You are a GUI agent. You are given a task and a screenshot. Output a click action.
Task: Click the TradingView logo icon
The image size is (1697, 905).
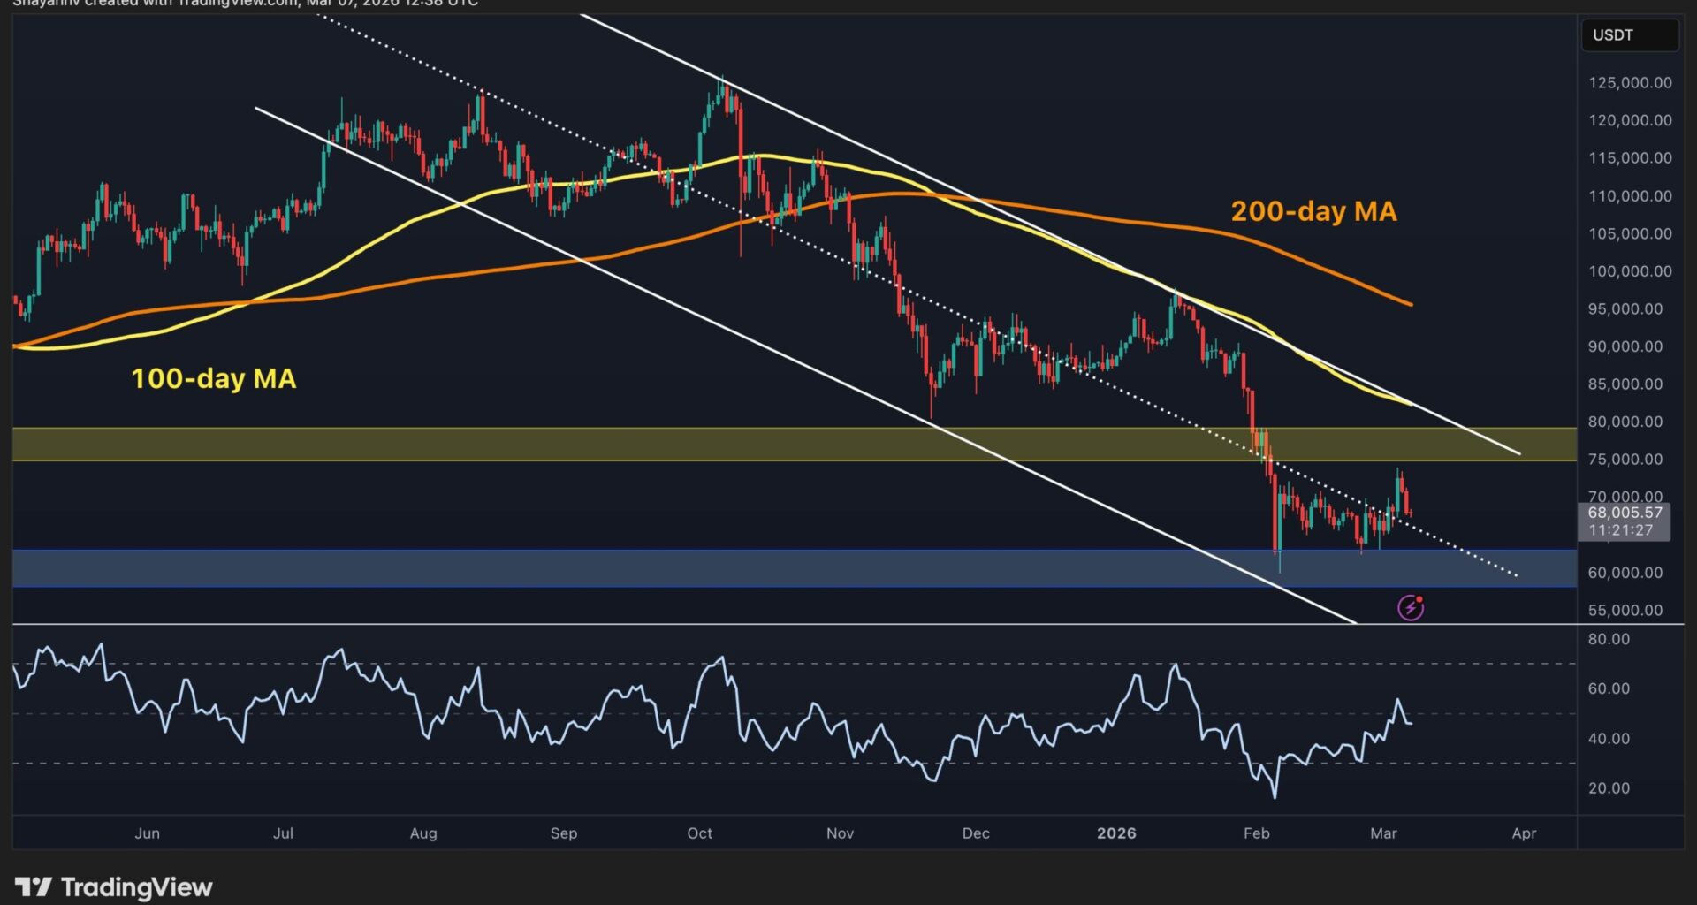point(34,886)
